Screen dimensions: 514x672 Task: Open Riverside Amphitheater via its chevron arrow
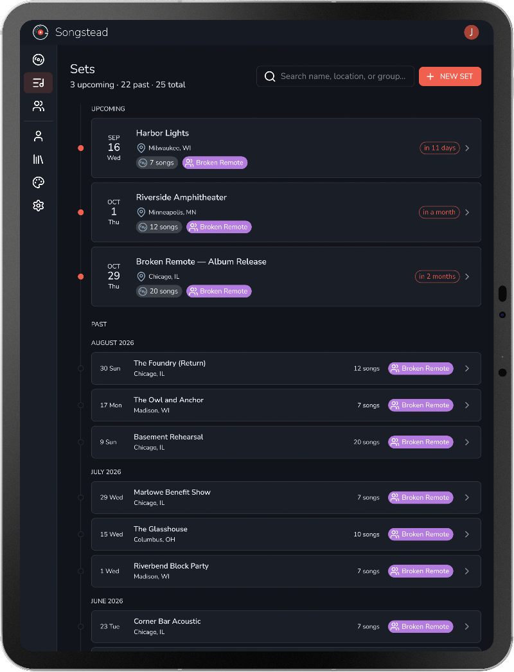point(467,212)
